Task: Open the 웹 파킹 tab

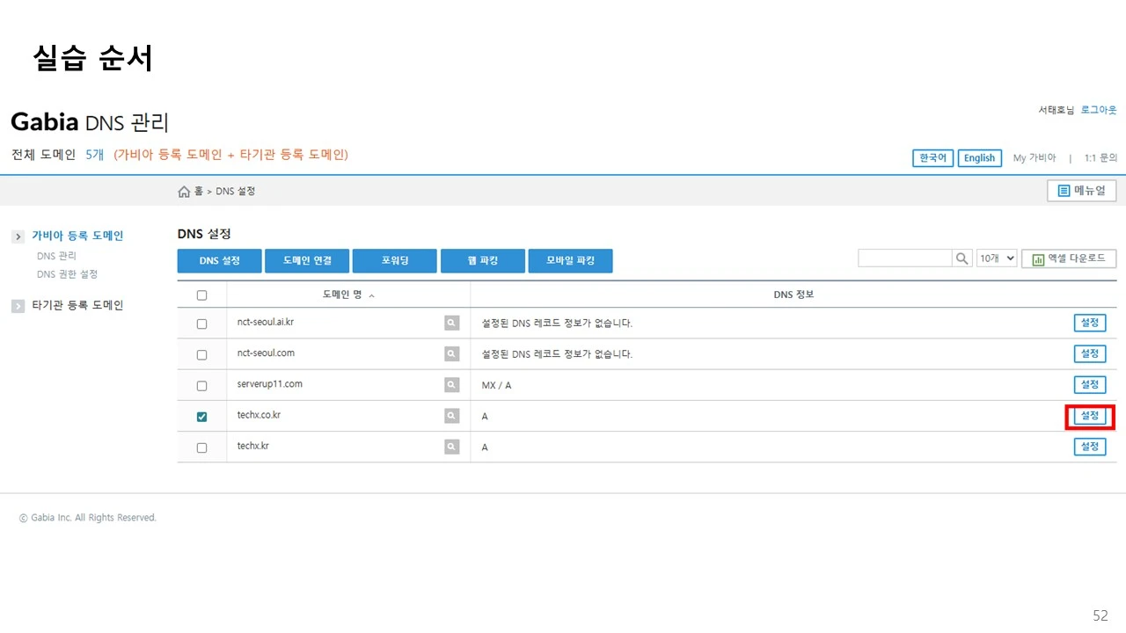Action: point(483,261)
